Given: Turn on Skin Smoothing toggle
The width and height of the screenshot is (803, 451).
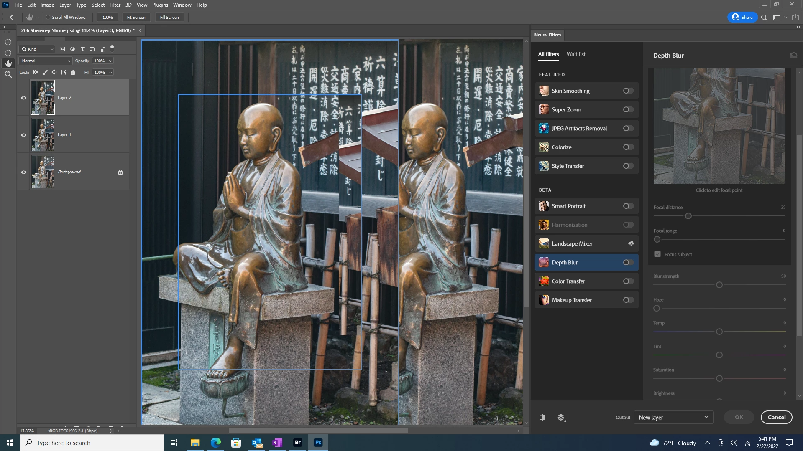Looking at the screenshot, I should point(628,91).
